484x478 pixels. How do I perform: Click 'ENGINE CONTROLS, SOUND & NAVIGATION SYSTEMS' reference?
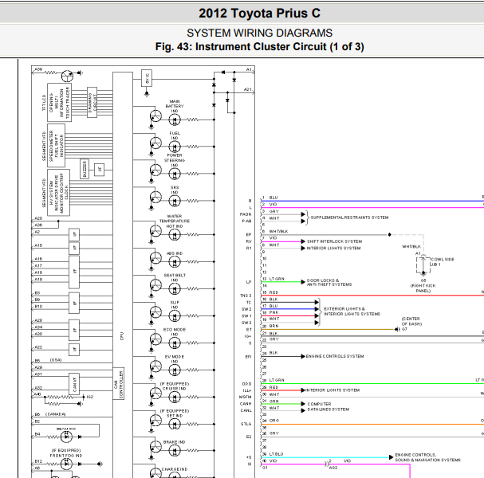(x=427, y=457)
